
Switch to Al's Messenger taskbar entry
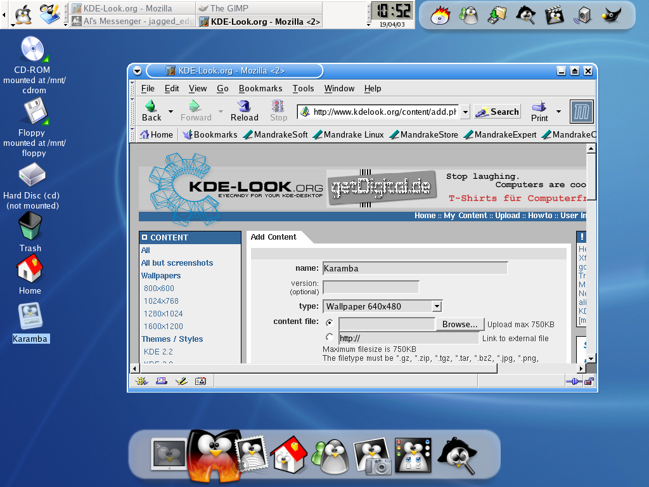click(133, 21)
